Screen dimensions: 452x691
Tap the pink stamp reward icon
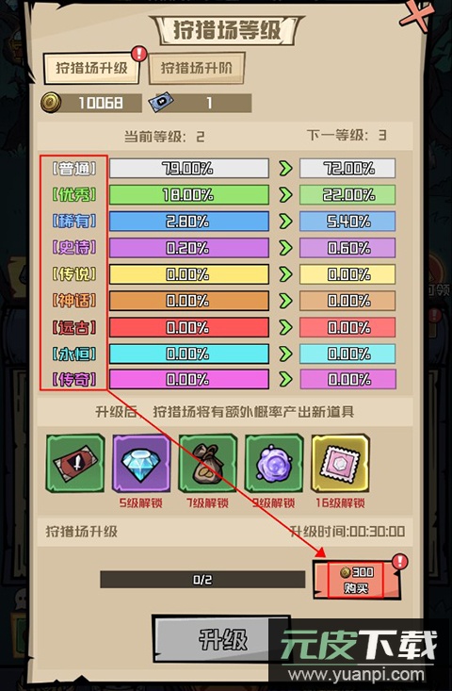coord(340,463)
